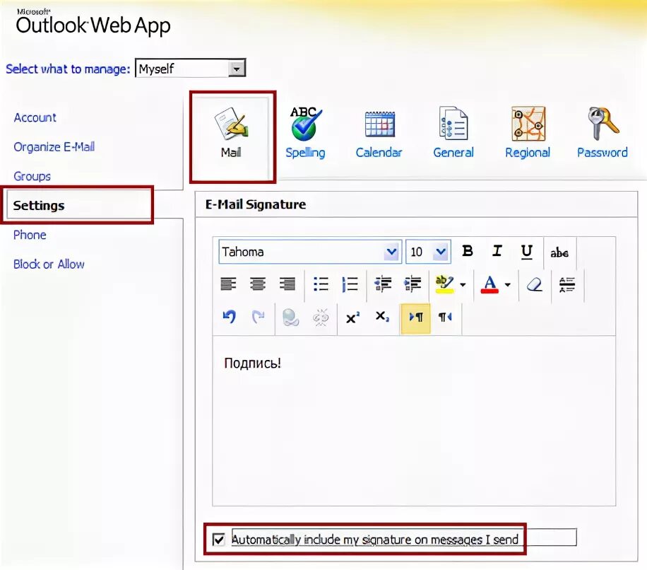The width and height of the screenshot is (647, 570).
Task: Click the E-Mail Signature heading
Action: point(256,204)
